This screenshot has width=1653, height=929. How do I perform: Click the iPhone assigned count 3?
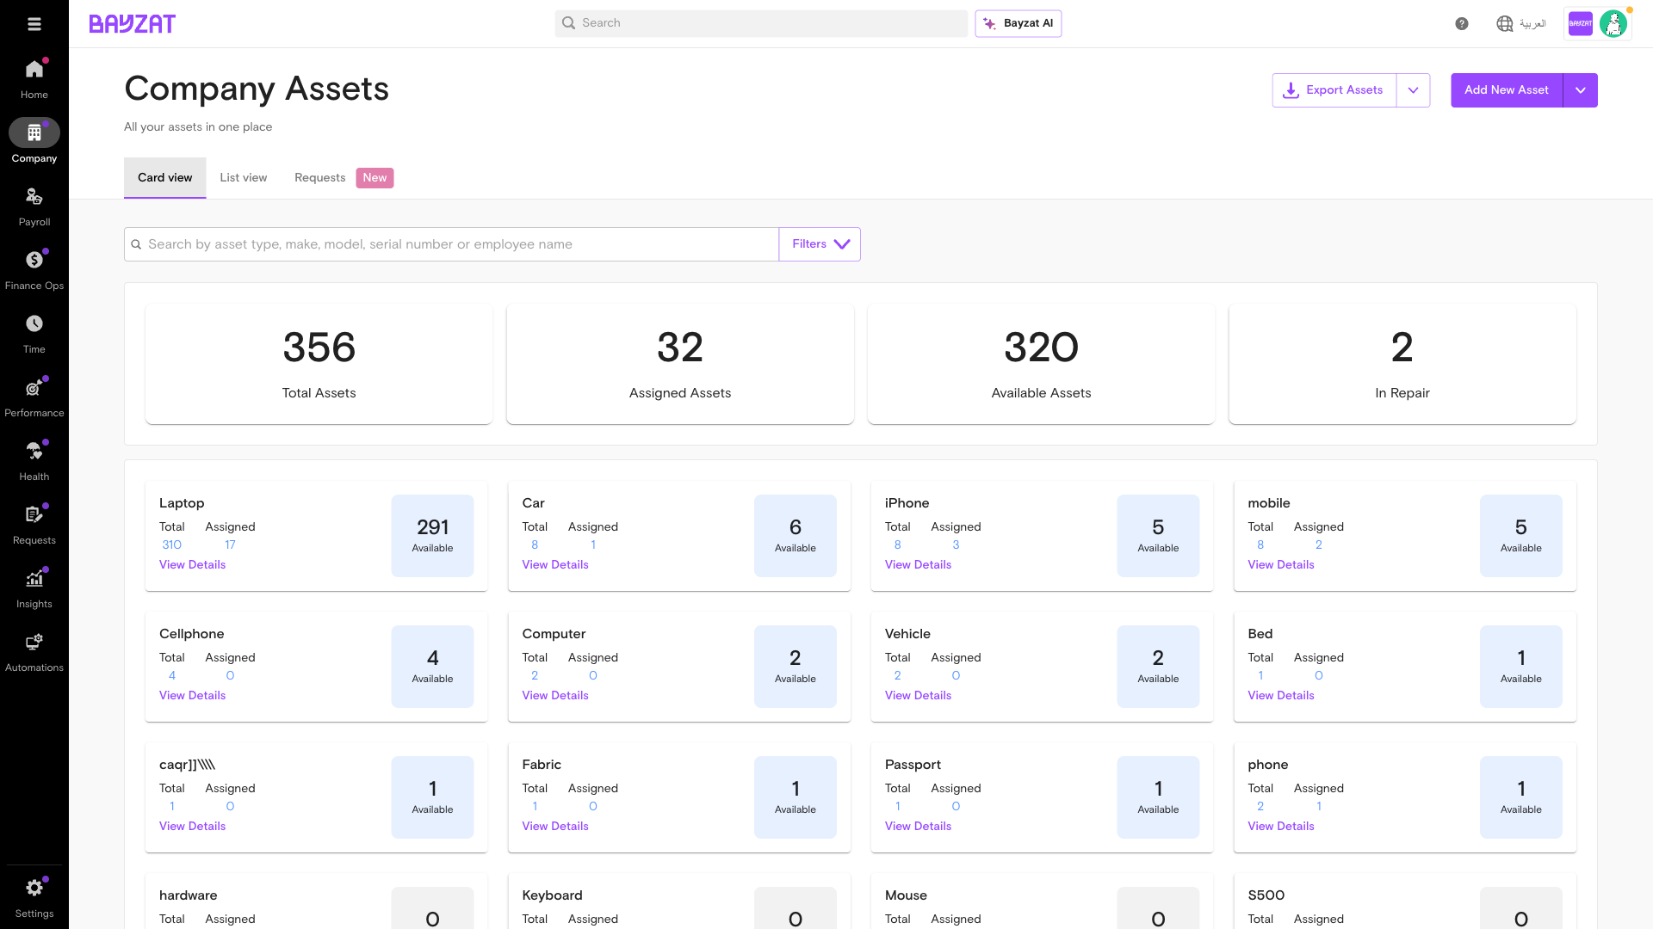tap(956, 545)
